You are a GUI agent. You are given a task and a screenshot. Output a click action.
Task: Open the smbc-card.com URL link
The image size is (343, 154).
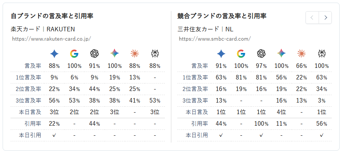click(x=215, y=39)
